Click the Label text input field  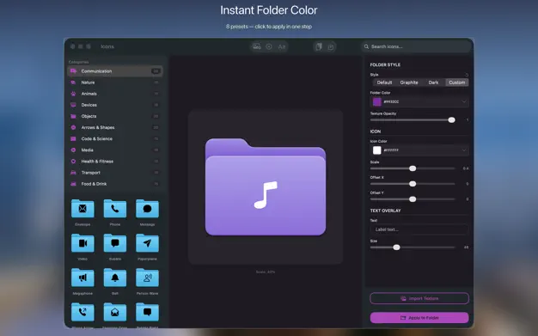tap(419, 229)
